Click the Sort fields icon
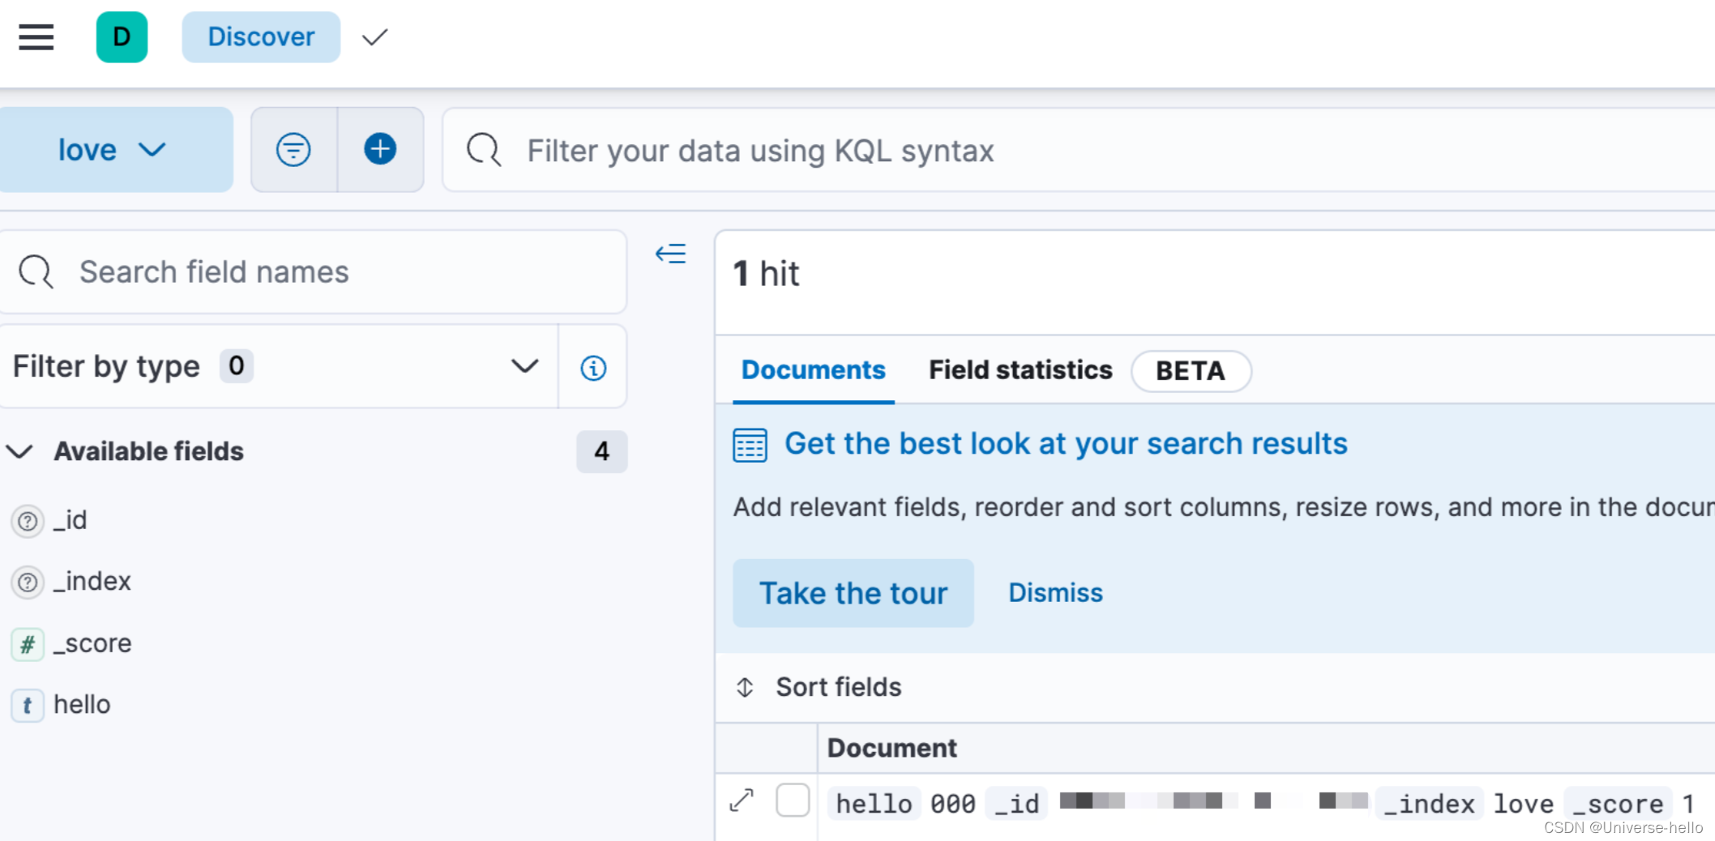This screenshot has height=841, width=1715. (745, 686)
